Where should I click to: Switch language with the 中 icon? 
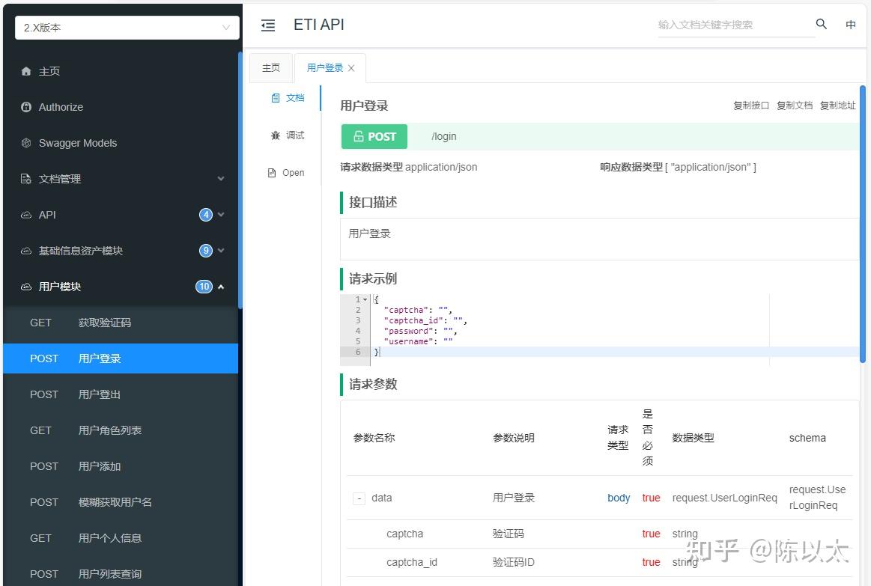851,25
